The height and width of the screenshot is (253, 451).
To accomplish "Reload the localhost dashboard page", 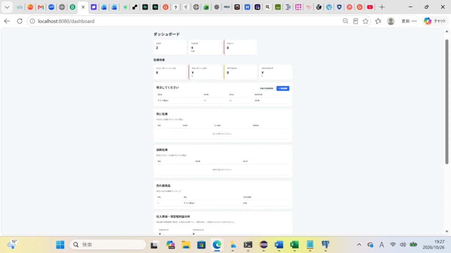I will (19, 21).
